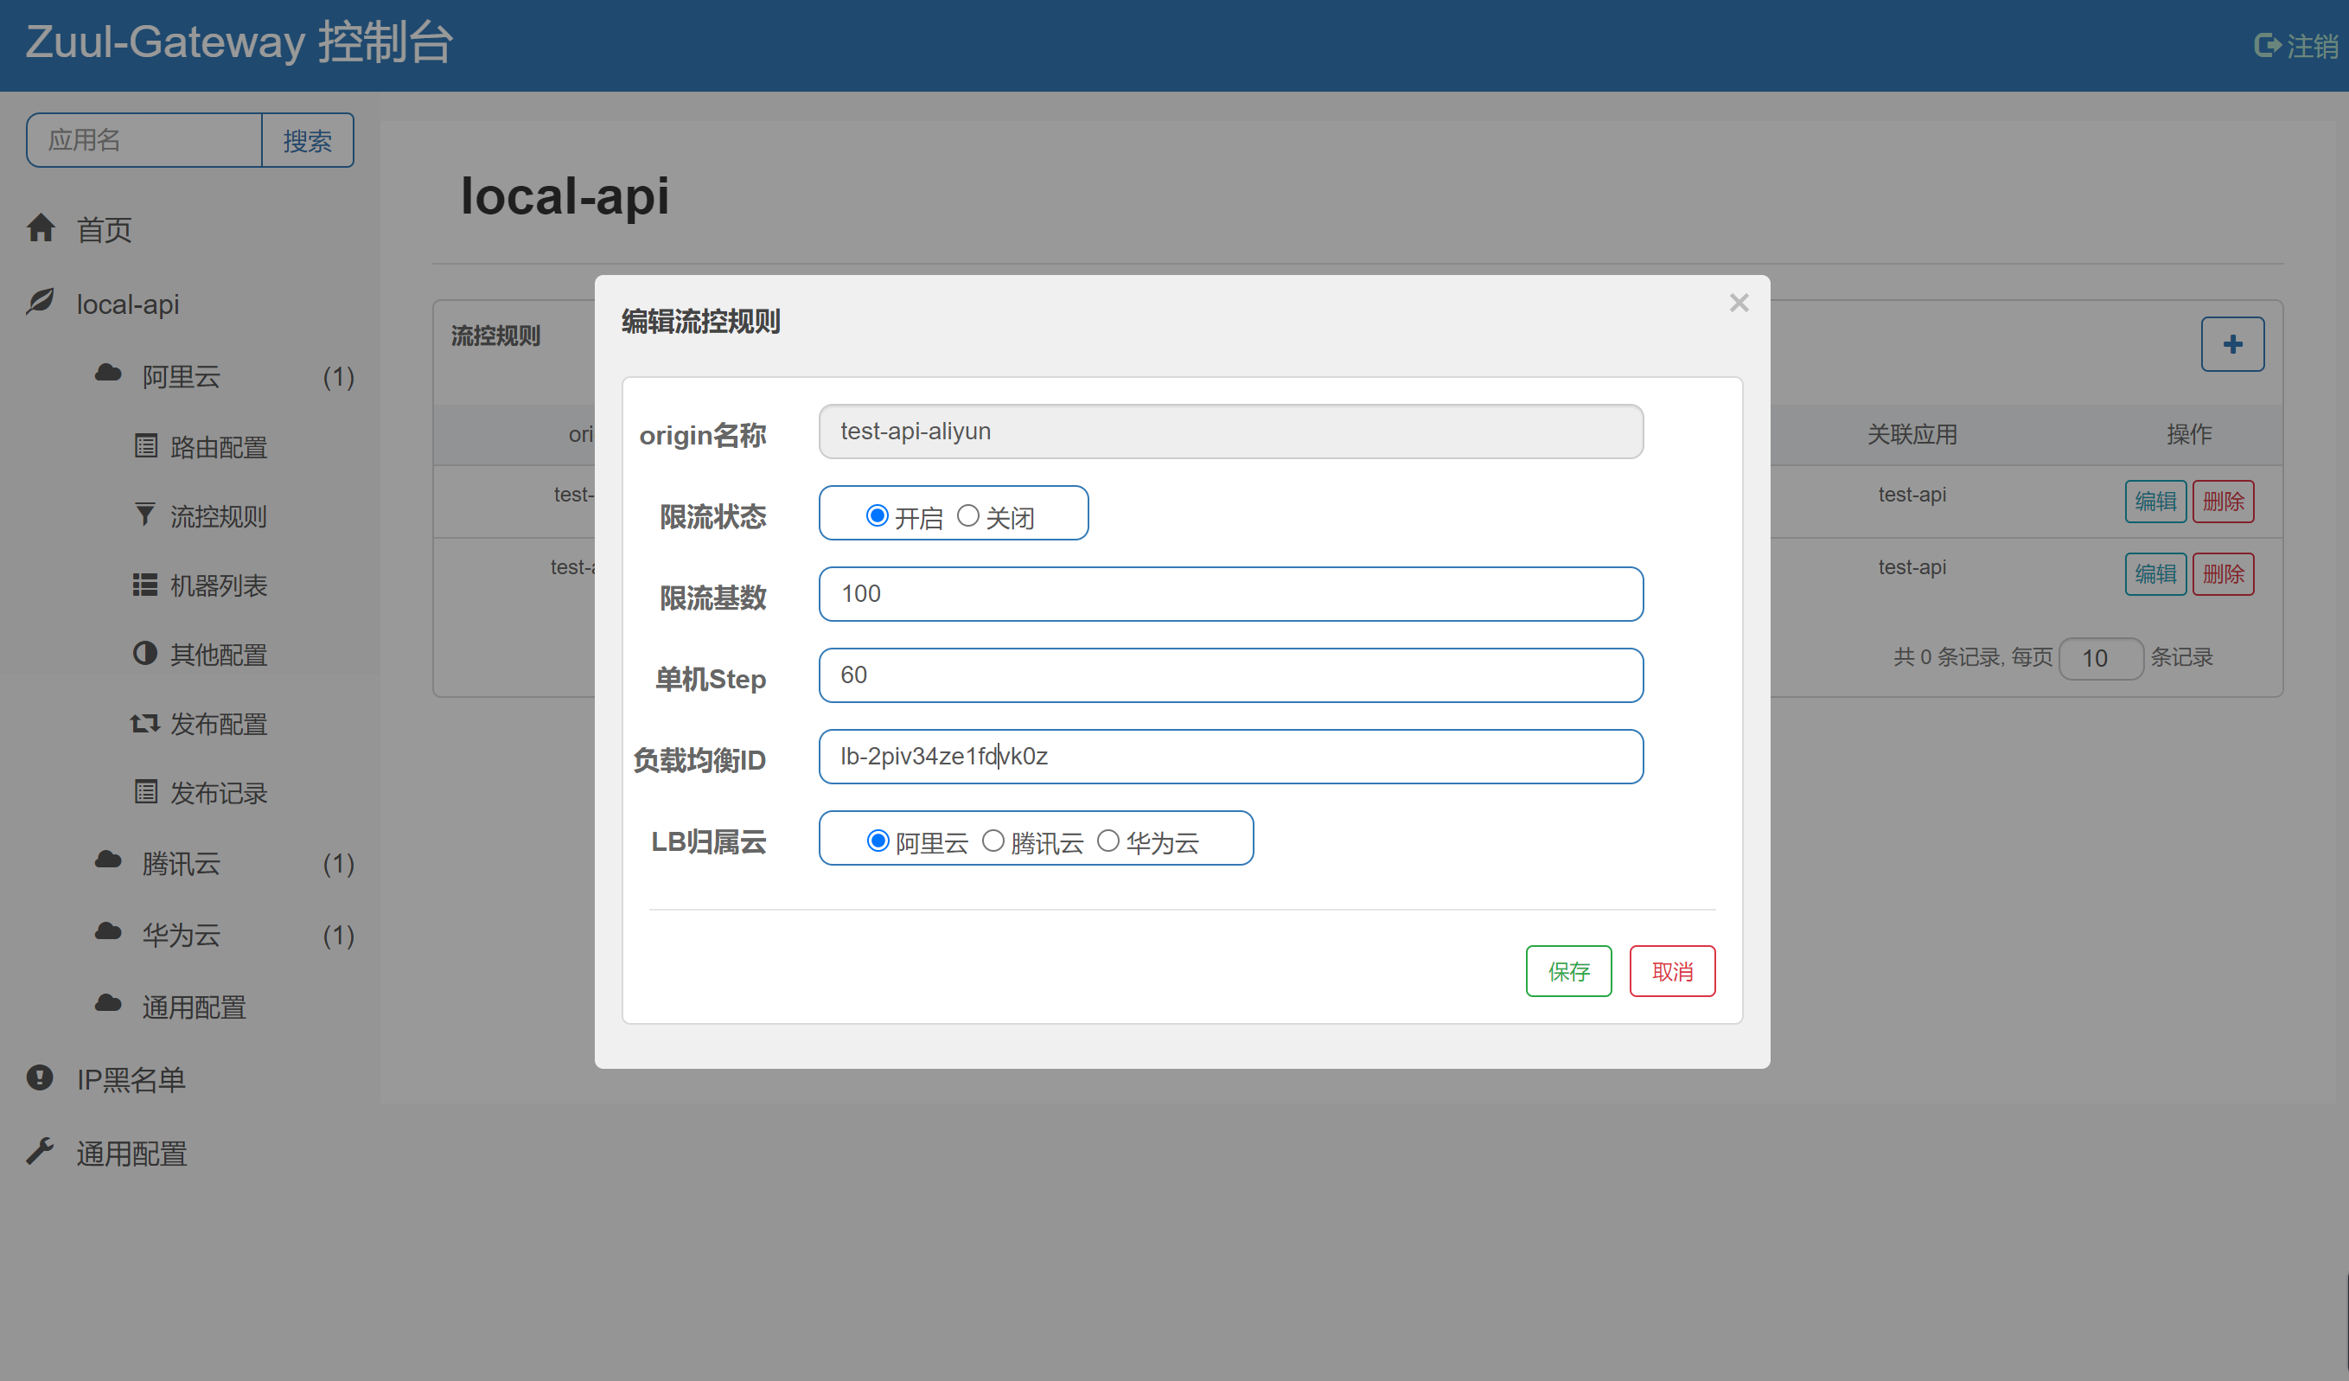
Task: Click the cloud icon beside 华为云
Action: coord(108,931)
